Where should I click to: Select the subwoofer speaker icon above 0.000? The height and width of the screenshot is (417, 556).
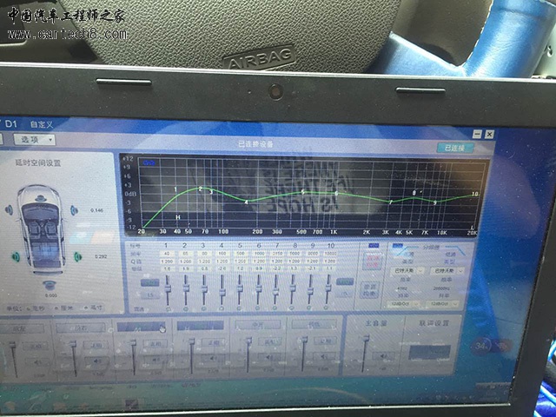tap(50, 285)
